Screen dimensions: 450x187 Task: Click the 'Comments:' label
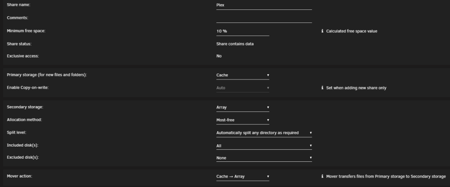[x=18, y=18]
